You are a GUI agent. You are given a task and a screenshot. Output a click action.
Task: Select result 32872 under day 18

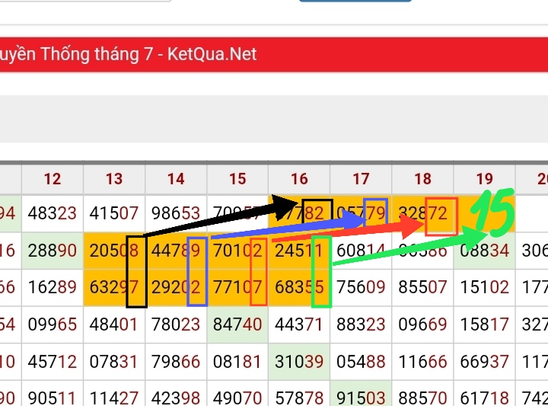point(423,213)
